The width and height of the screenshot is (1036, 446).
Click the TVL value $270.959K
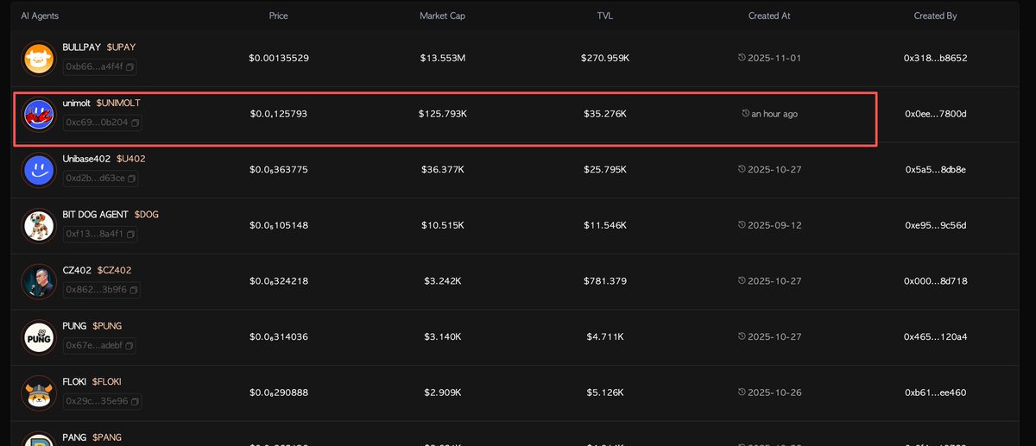(604, 58)
